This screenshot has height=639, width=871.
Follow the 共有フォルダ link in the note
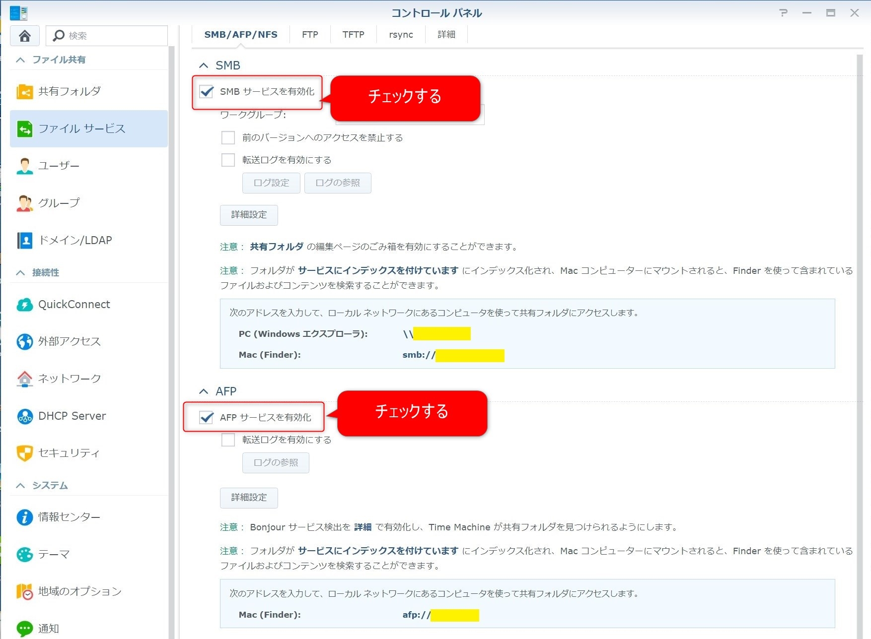[277, 247]
